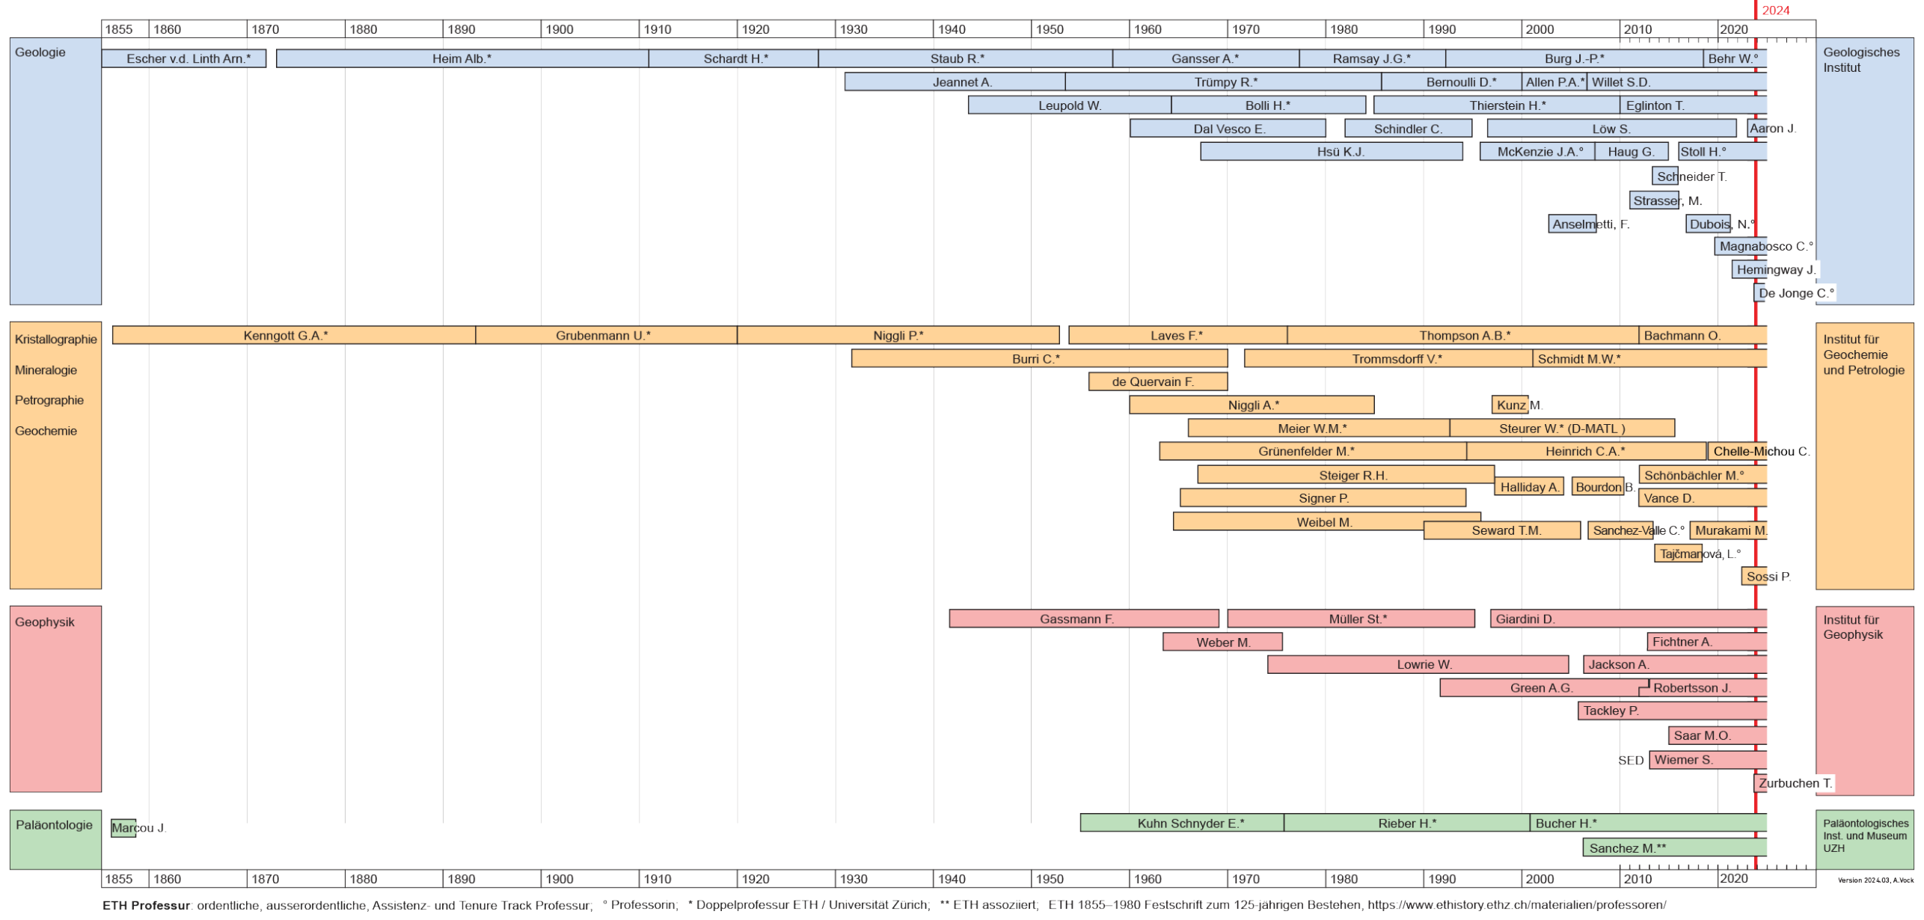Viewport: 1924px width, 920px height.
Task: Click the Trümpy R.* bar
Action: (x=1223, y=82)
